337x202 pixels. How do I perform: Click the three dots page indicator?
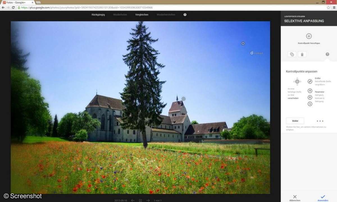(320, 121)
